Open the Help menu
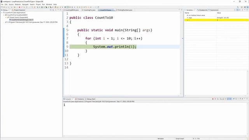This screenshot has height=140, width=249. pos(55,4)
